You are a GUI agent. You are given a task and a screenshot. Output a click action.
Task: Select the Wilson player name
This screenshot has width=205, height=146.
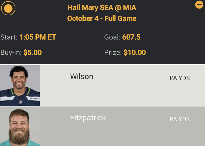[82, 76]
